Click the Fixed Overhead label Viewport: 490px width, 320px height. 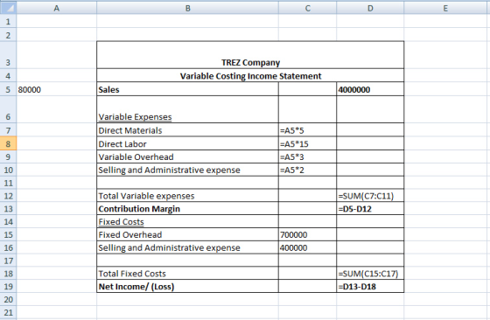pos(130,234)
